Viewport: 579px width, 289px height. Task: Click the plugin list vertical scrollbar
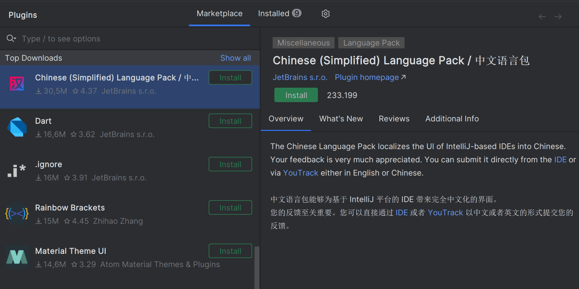(257, 267)
